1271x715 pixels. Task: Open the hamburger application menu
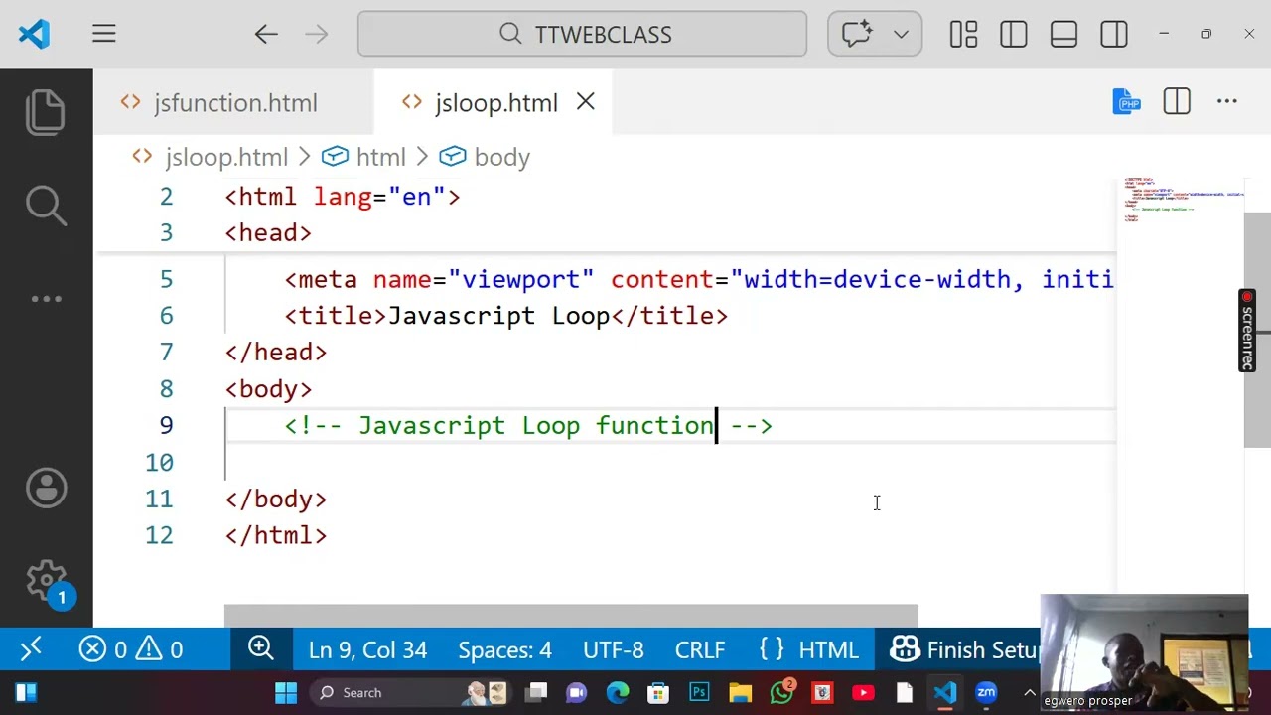[x=104, y=34]
